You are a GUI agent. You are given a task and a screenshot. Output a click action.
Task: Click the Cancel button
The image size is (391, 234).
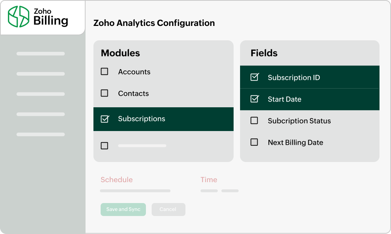[x=168, y=210]
